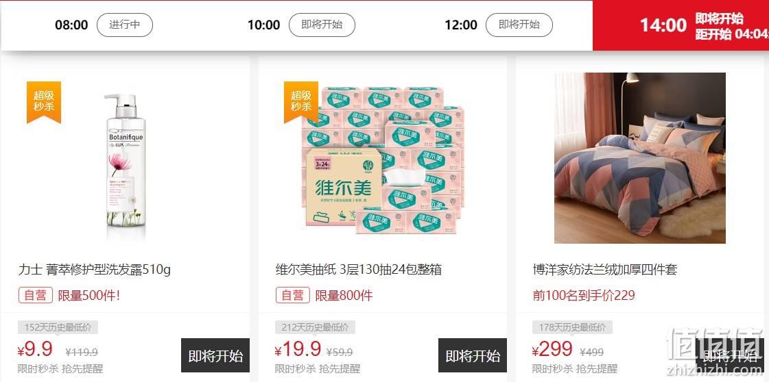Click the 自营 tag under tissue title

(x=293, y=296)
